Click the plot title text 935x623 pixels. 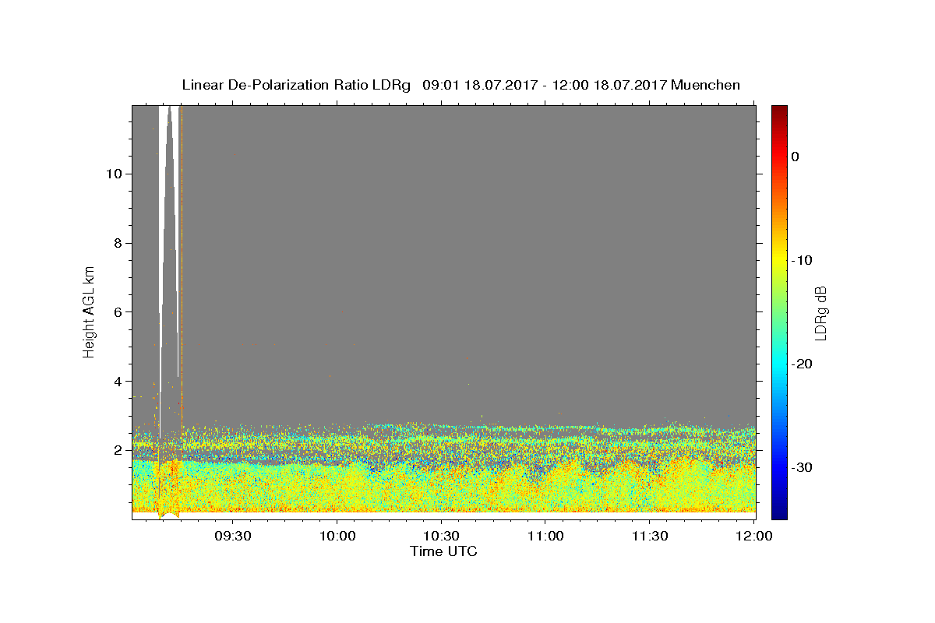(x=460, y=85)
